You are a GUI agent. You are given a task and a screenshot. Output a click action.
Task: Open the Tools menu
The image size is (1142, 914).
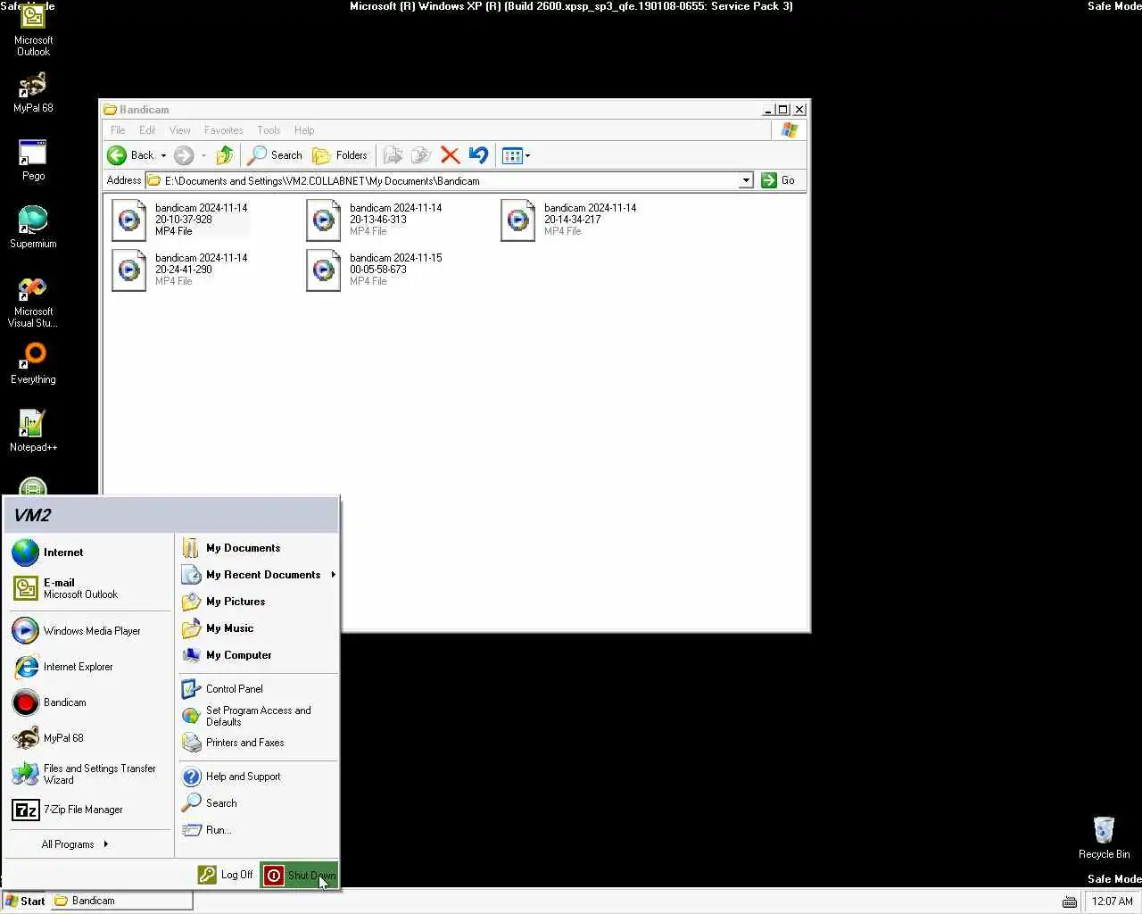point(269,130)
